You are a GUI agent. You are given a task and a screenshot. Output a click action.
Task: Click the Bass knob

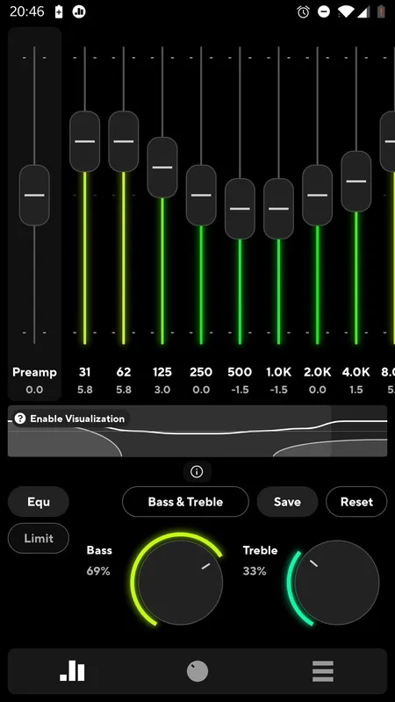180,583
